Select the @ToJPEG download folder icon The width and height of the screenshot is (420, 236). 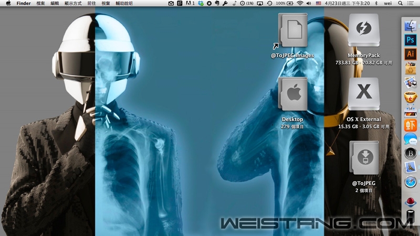364,158
